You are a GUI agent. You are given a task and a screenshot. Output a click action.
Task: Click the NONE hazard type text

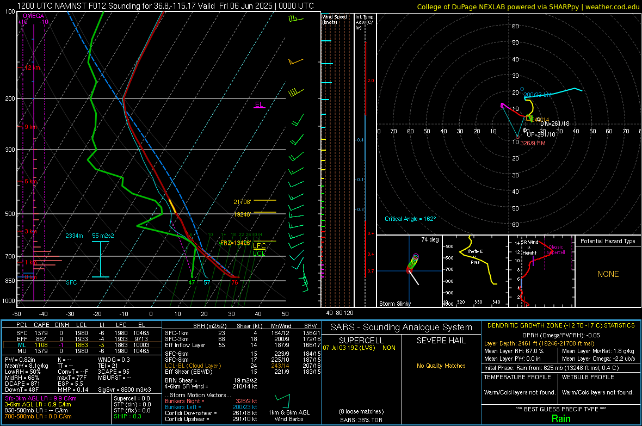pos(608,274)
